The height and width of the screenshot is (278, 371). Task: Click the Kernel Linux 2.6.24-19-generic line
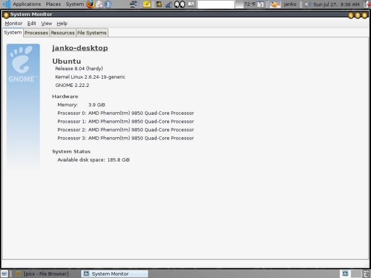[90, 77]
